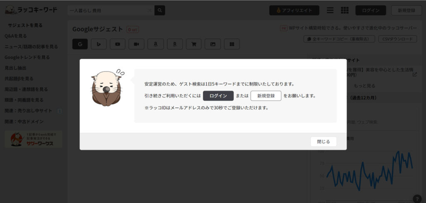The image size is (426, 203).
Task: Select the Google suggest source icon
Action: tap(80, 44)
